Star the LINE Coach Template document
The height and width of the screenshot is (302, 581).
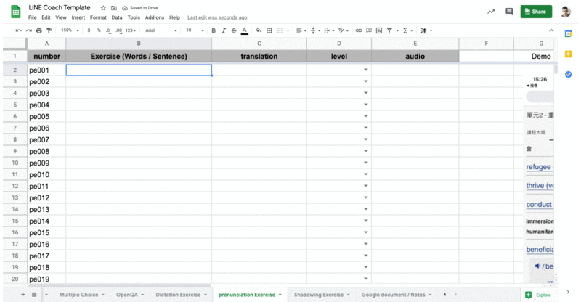pos(103,8)
